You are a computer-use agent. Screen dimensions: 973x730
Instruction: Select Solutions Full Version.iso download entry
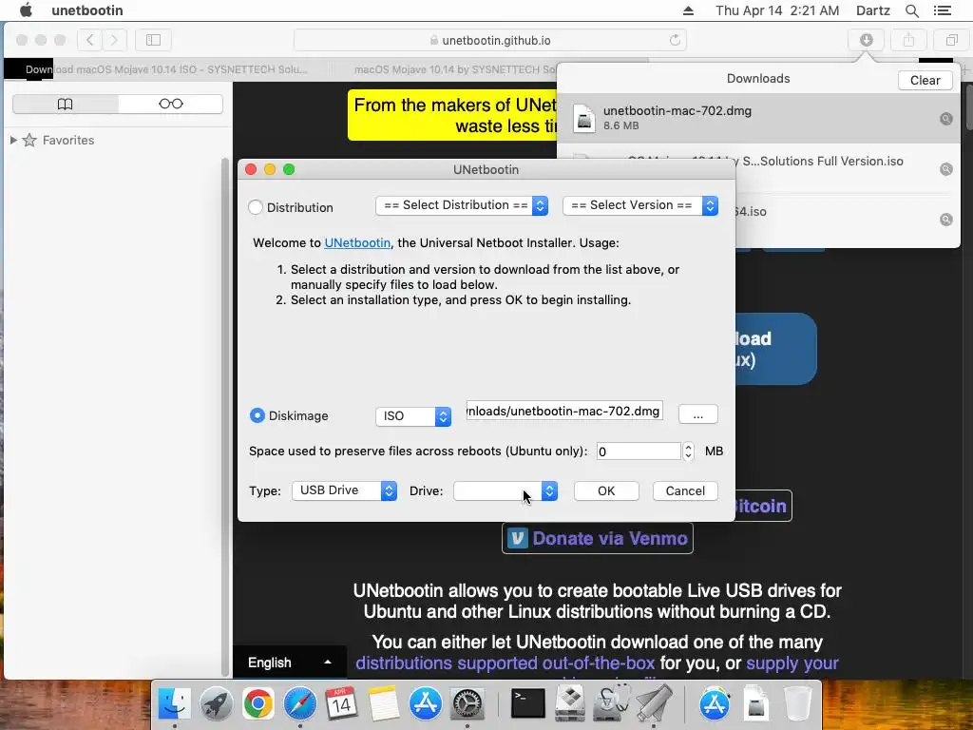pyautogui.click(x=758, y=168)
